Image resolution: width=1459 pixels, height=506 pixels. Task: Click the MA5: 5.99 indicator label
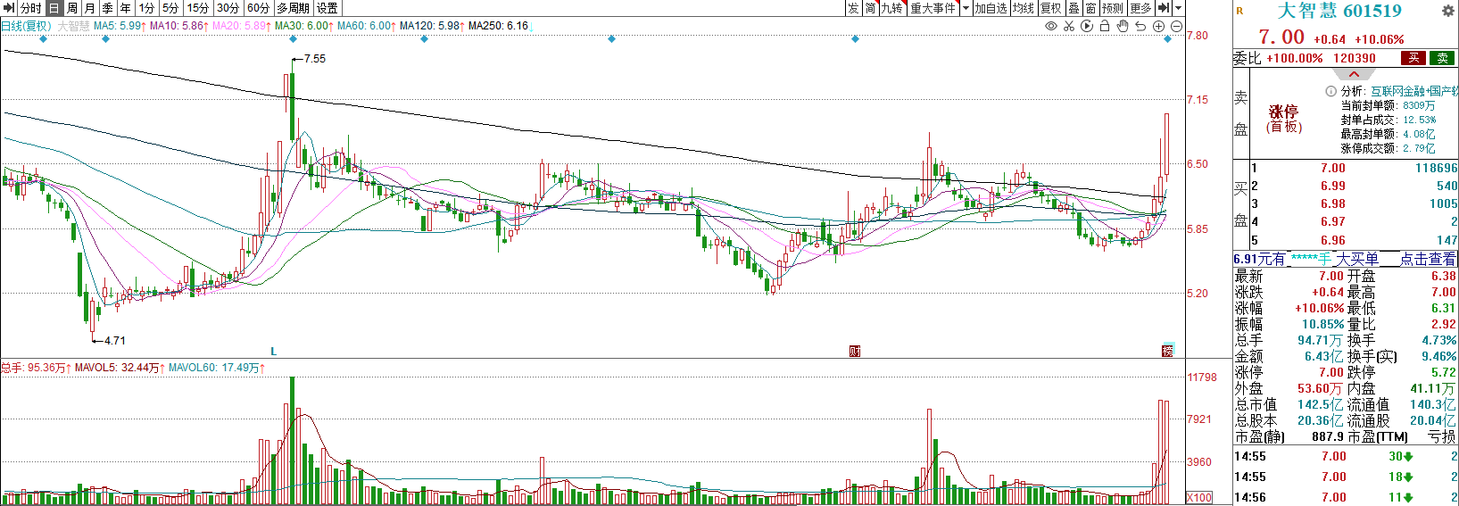(117, 26)
